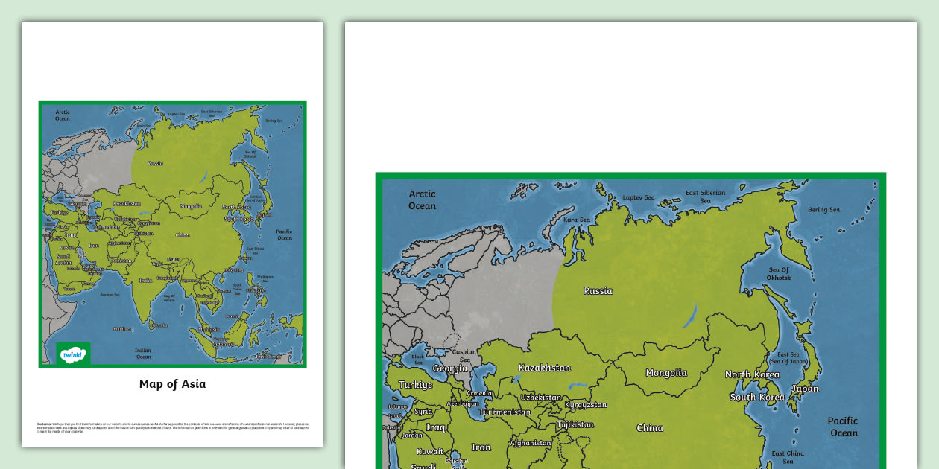Click the disclaimer text at page bottom
Screen dimensions: 939x469
coord(173,425)
